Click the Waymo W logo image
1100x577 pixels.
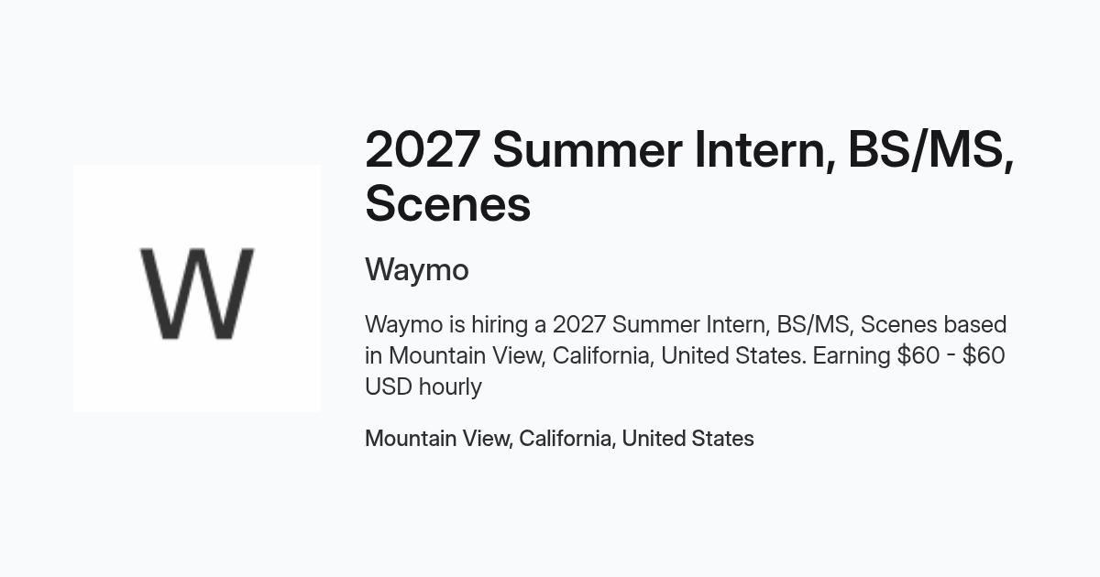click(x=197, y=288)
